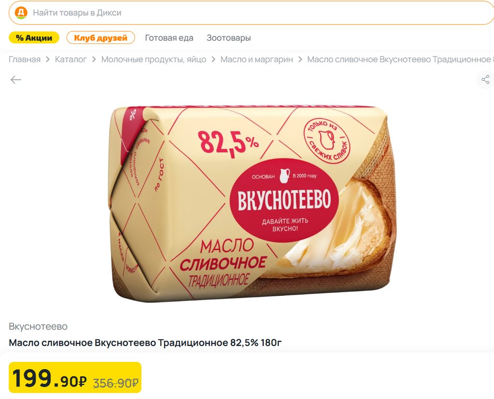
Task: Click the final 'Масло сливочное Вкуснотеево' breadcrumb
Action: click(399, 59)
